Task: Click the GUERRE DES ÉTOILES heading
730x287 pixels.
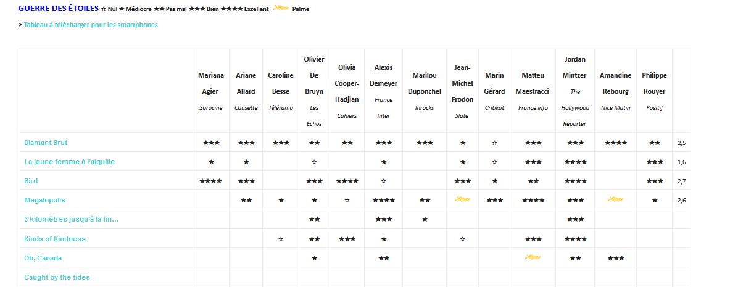Action: tap(58, 9)
